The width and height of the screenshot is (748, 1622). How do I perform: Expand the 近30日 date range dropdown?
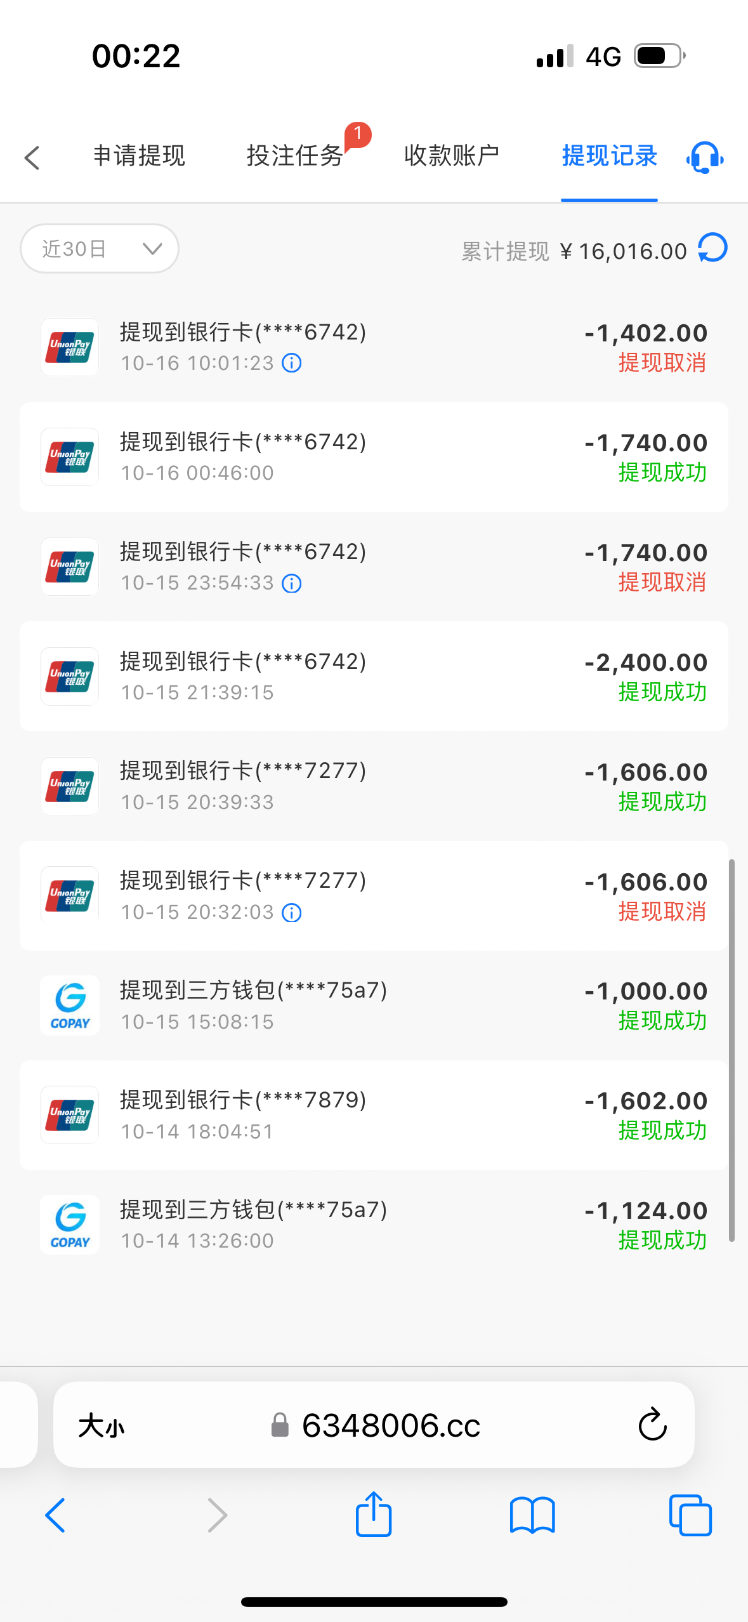click(x=100, y=249)
